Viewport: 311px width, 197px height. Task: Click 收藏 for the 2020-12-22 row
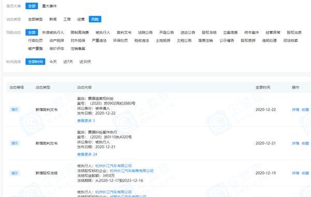pyautogui.click(x=305, y=109)
